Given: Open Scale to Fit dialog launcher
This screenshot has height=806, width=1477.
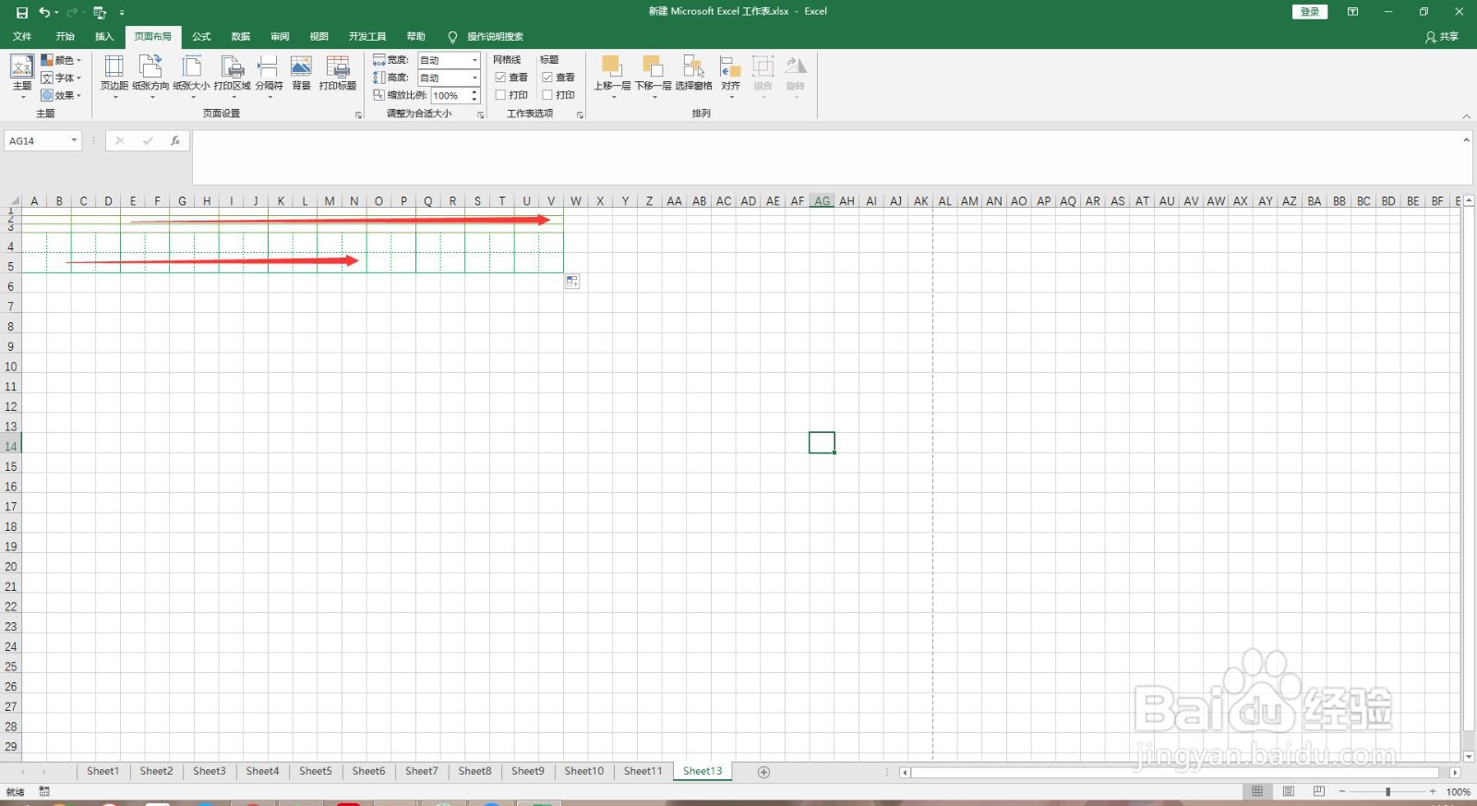Looking at the screenshot, I should coord(480,115).
